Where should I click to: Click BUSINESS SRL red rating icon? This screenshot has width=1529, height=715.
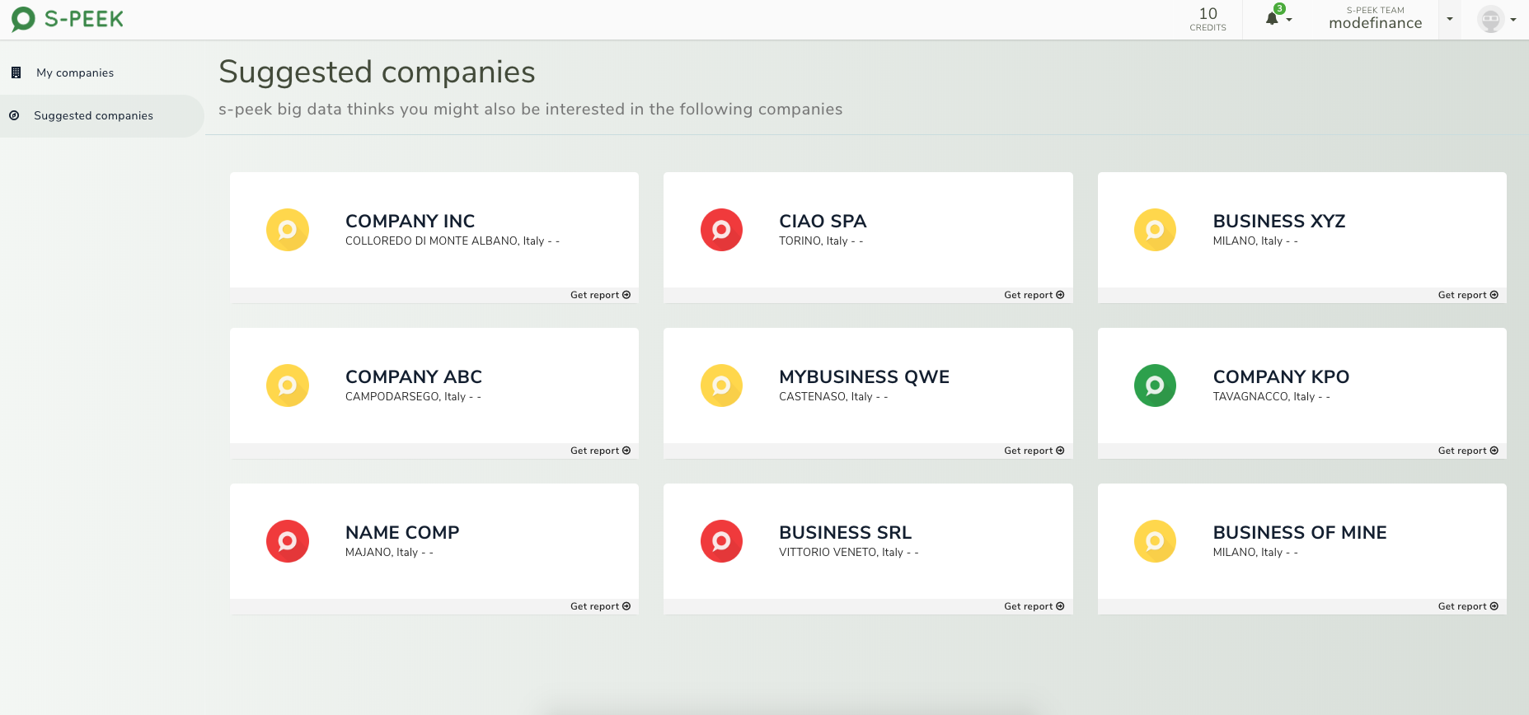pyautogui.click(x=721, y=541)
